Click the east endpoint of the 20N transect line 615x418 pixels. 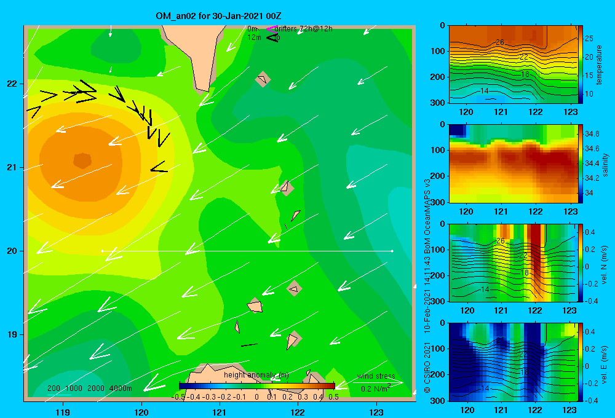tap(392, 251)
